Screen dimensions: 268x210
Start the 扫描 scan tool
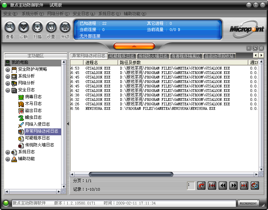pyautogui.click(x=37, y=27)
